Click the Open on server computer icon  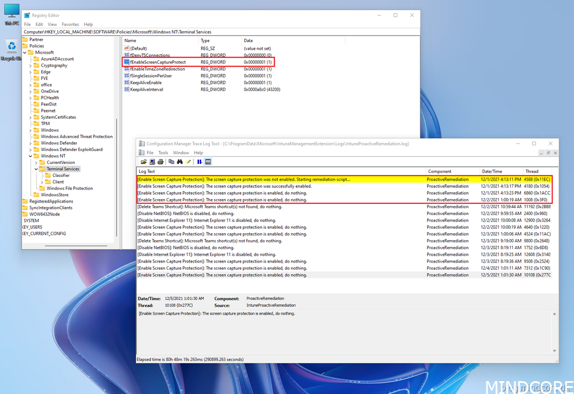152,162
